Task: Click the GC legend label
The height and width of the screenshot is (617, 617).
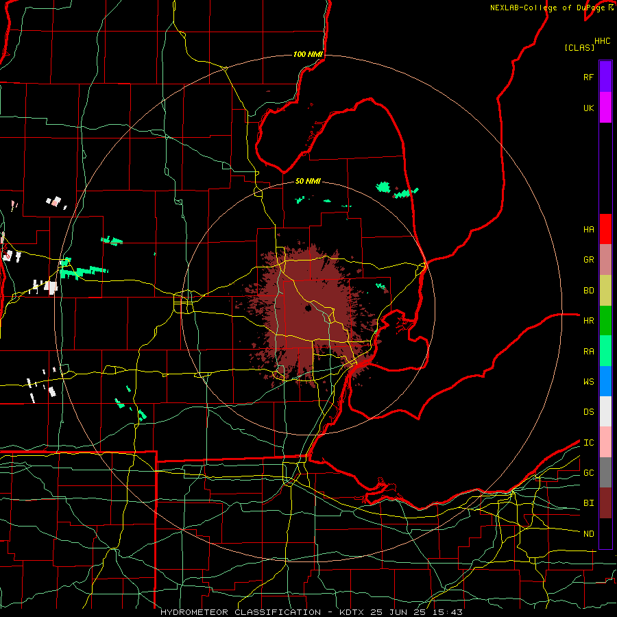Action: (588, 473)
